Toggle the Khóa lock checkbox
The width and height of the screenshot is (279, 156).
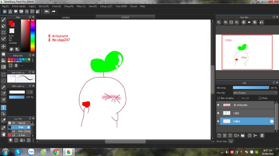point(260,98)
